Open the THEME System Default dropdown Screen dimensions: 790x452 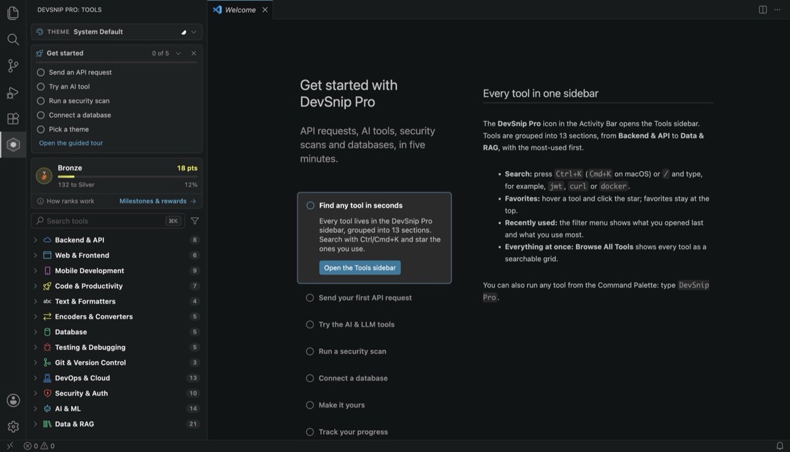[x=117, y=32]
